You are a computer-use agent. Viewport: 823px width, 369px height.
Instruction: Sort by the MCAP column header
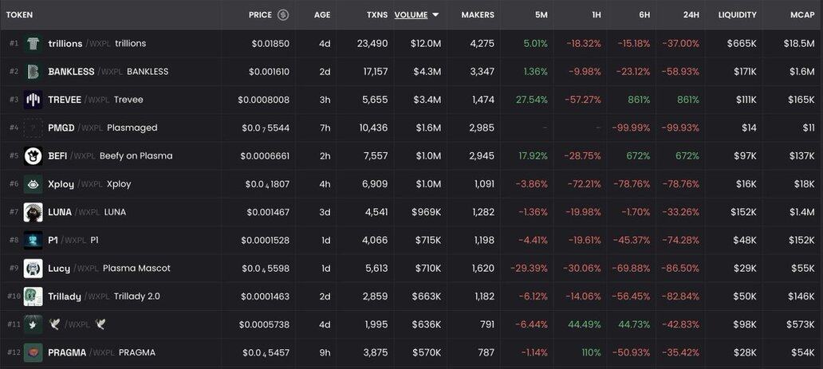802,14
